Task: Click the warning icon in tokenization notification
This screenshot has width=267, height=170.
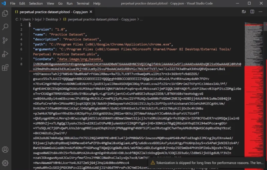Action: [x=153, y=163]
